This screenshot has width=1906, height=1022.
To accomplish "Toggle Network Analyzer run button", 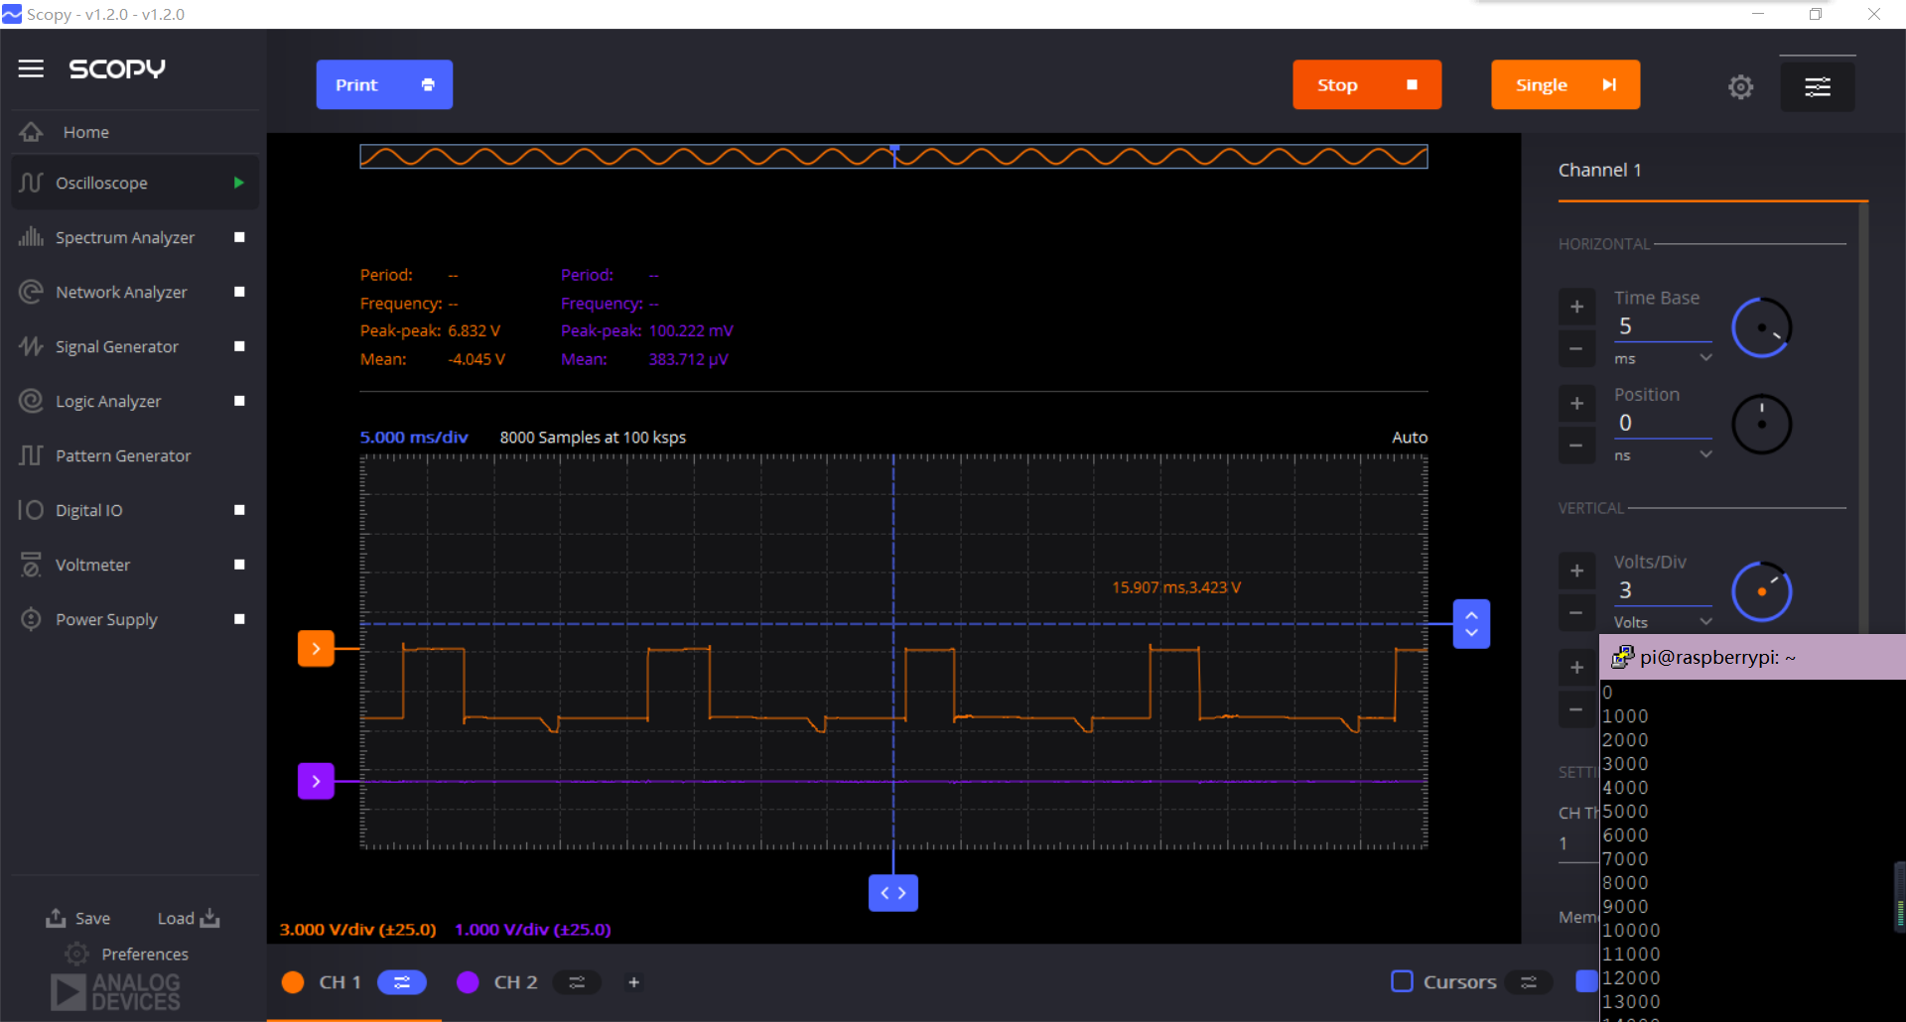I will click(239, 292).
